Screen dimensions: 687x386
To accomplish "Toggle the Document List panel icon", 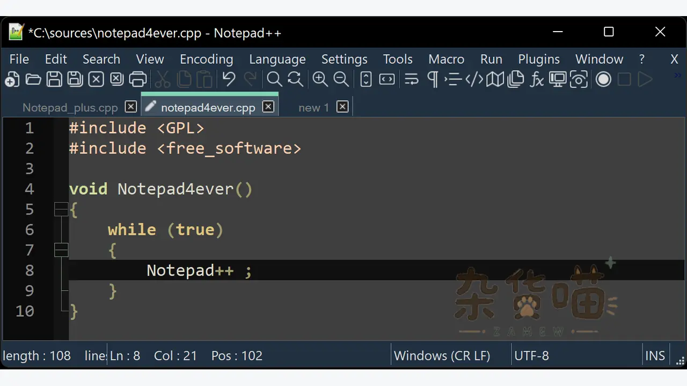I will click(516, 79).
